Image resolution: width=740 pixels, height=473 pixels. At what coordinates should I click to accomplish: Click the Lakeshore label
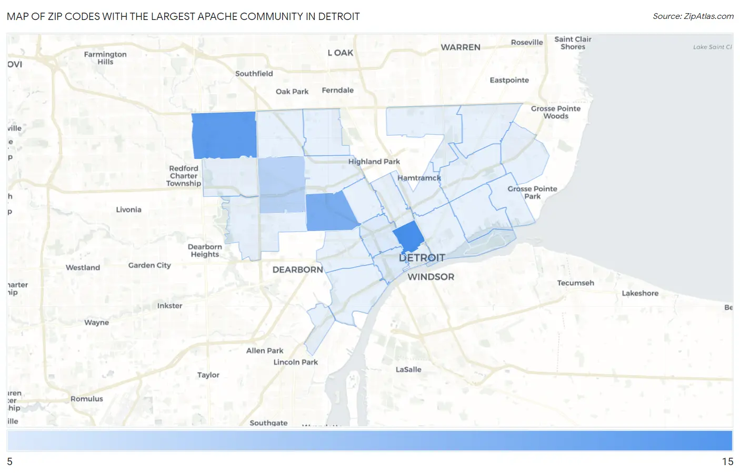[640, 293]
